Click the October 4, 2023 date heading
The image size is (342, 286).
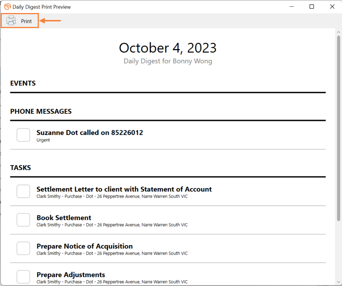(168, 48)
